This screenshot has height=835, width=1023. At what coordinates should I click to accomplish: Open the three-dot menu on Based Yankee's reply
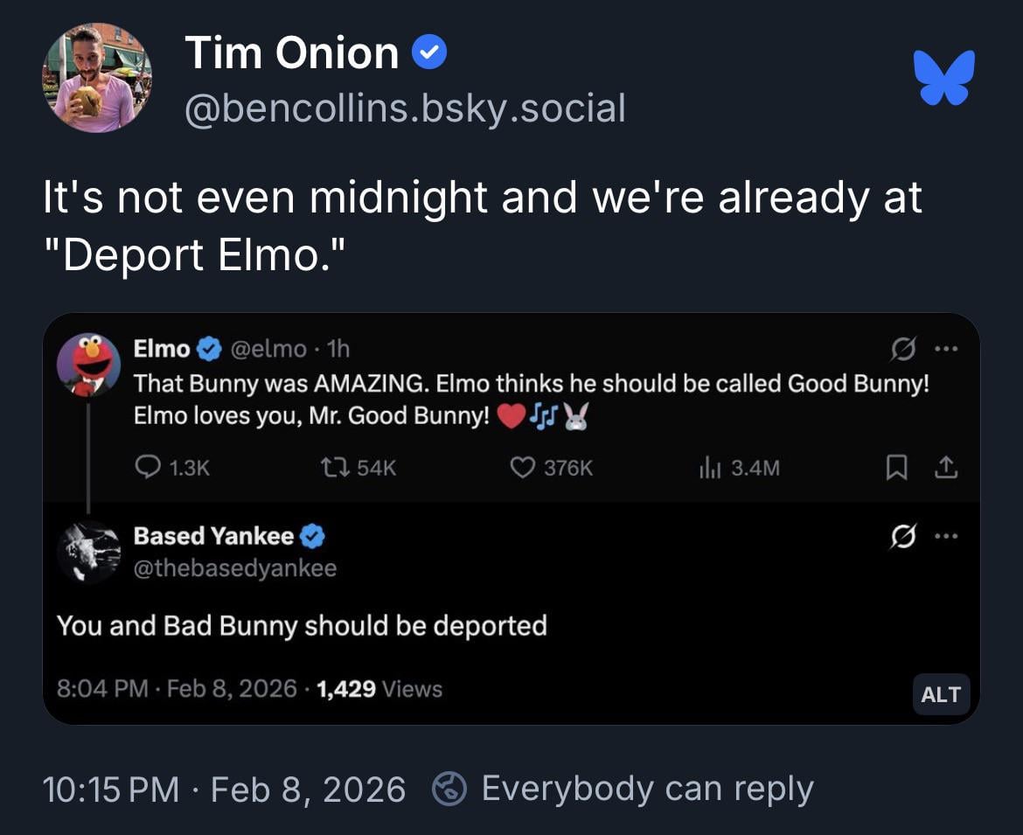pos(946,536)
